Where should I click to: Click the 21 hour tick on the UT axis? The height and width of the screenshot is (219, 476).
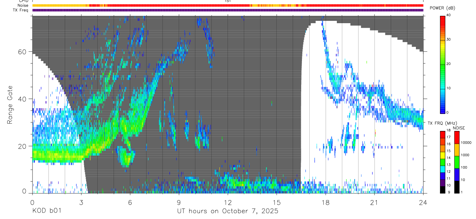click(374, 202)
